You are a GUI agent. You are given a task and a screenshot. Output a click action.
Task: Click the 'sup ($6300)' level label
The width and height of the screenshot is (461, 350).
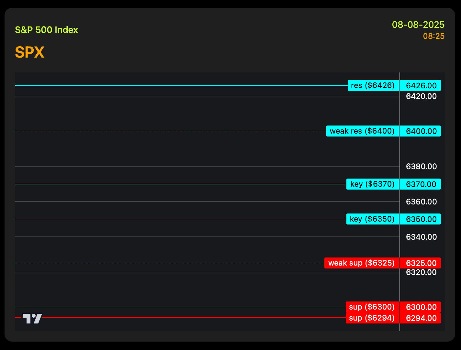tap(372, 307)
